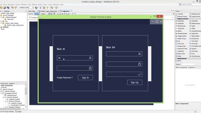Select the Toggle Button component in the Palette
This screenshot has height=113, width=201.
[181, 36]
